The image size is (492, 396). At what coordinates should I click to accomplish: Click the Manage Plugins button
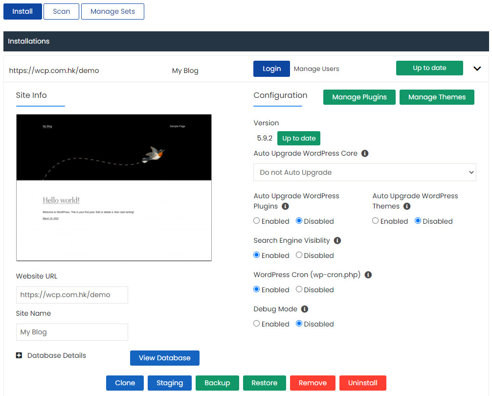(x=359, y=97)
